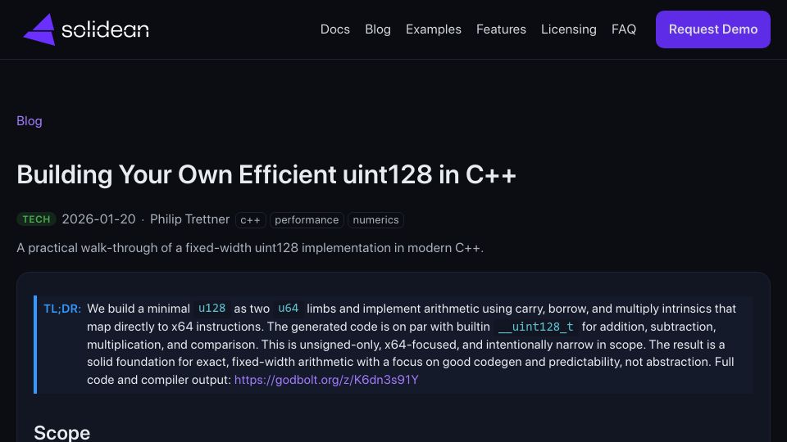Open the FAQ navigation link
Screen dimensions: 787x442
[x=623, y=29]
